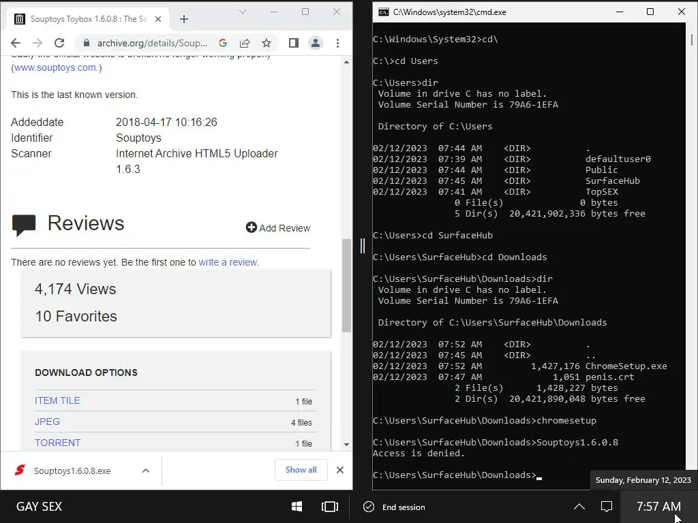698x523 pixels.
Task: Toggle Chrome side panel
Action: (293, 43)
